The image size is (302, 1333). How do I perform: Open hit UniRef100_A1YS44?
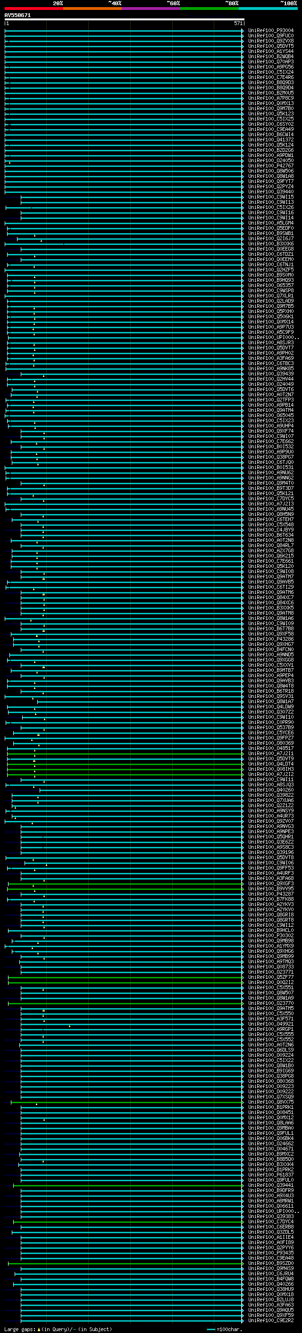click(271, 51)
